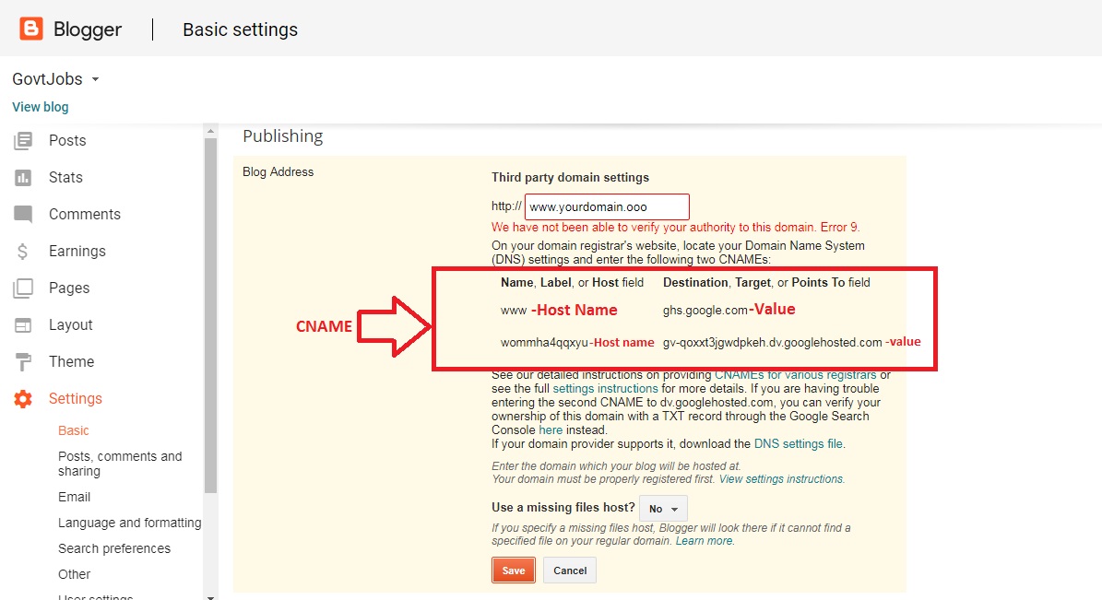Click the Layout icon in sidebar

point(23,325)
